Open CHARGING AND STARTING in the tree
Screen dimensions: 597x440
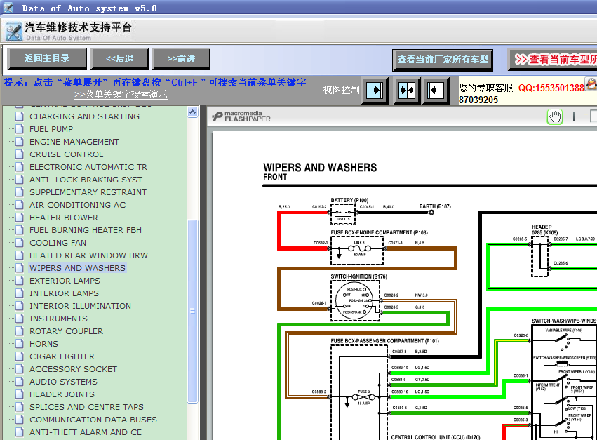(84, 116)
